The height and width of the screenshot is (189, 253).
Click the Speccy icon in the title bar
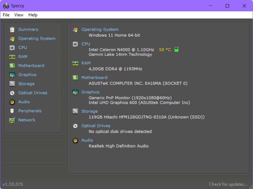pos(5,5)
